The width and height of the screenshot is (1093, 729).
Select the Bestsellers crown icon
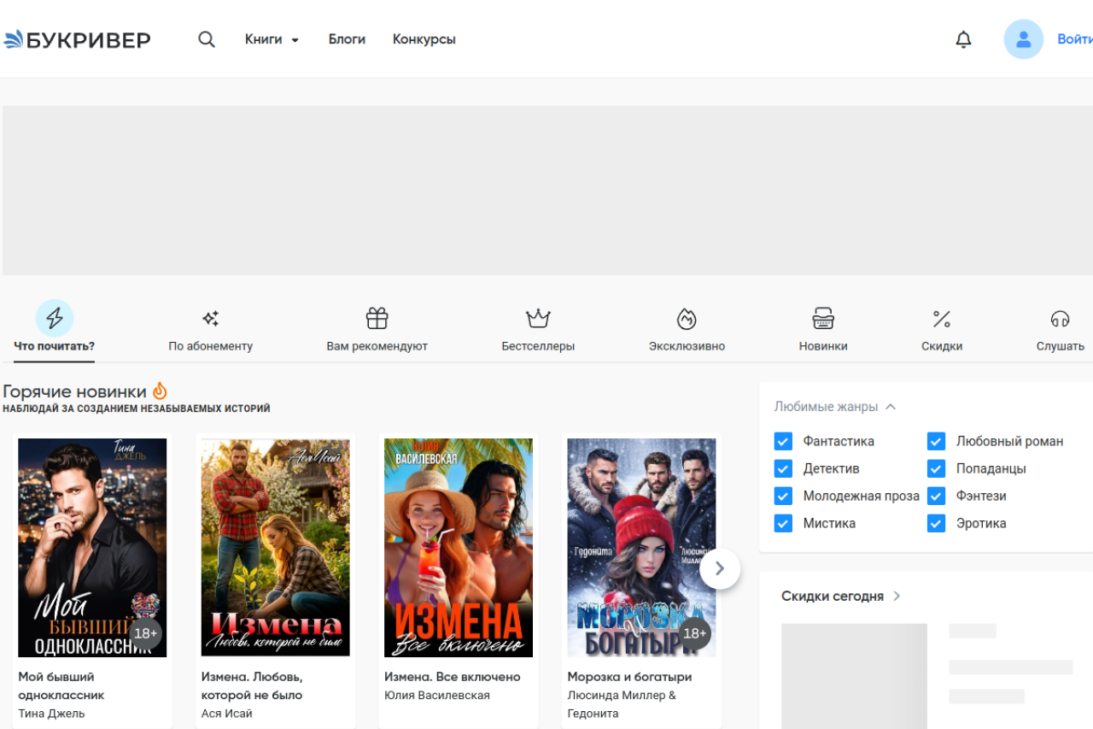[x=538, y=319]
